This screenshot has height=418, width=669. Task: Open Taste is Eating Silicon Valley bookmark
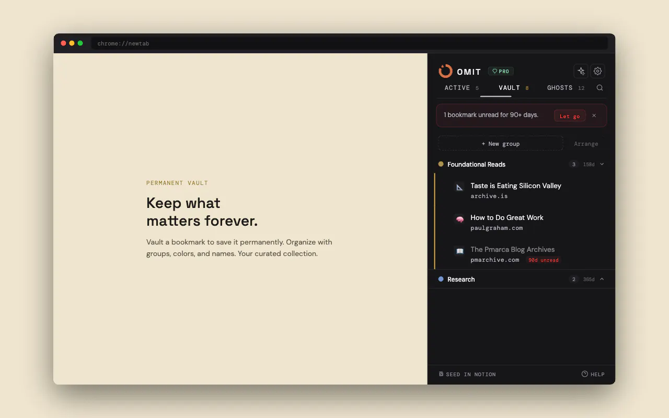click(x=516, y=185)
